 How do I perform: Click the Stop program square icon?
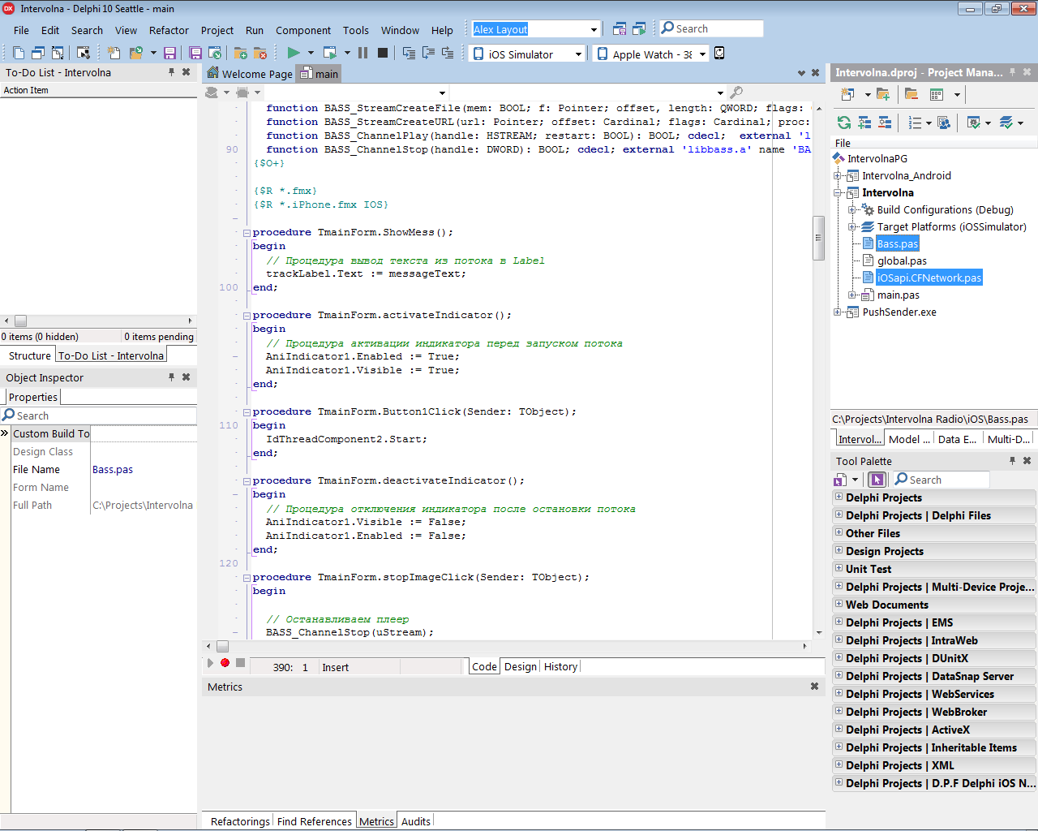coord(383,53)
